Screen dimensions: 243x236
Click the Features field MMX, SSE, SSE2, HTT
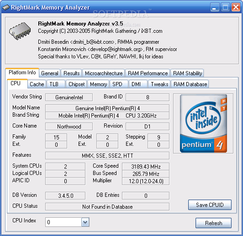coord(107,155)
